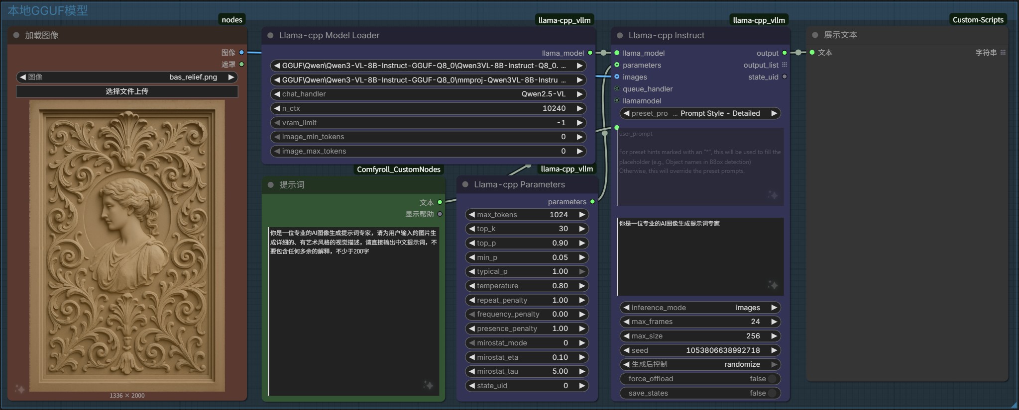The image size is (1019, 410).
Task: Click the Comfyroll_CustomNodes badge label
Action: (x=399, y=169)
